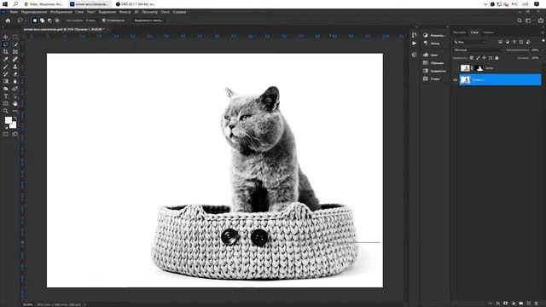Open the Opacity slider arrow
Screen dimensions: 546x307
(x=542, y=49)
